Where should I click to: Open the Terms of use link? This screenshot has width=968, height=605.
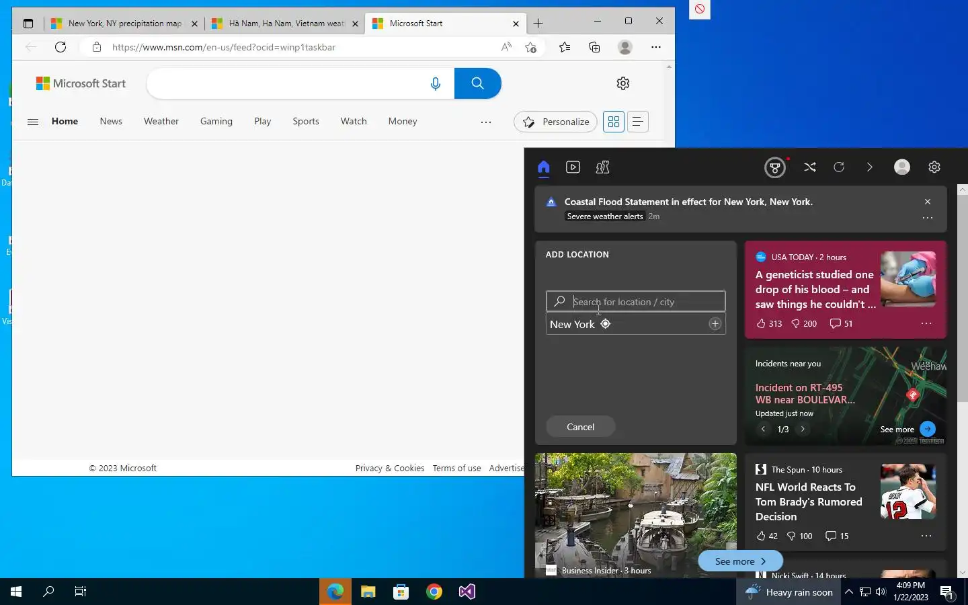point(457,469)
